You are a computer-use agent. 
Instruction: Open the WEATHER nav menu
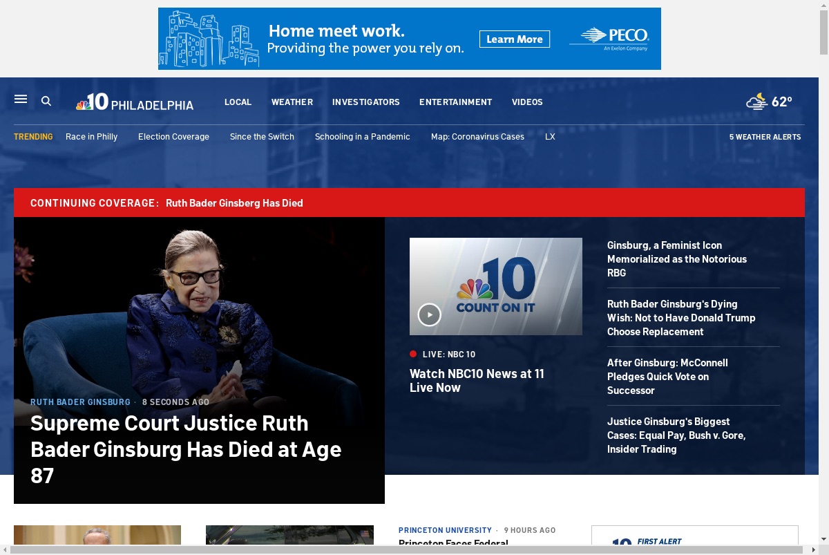click(x=292, y=102)
